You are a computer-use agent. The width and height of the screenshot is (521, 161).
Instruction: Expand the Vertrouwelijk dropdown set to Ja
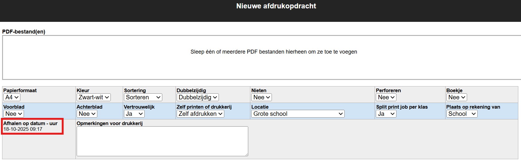pos(134,114)
